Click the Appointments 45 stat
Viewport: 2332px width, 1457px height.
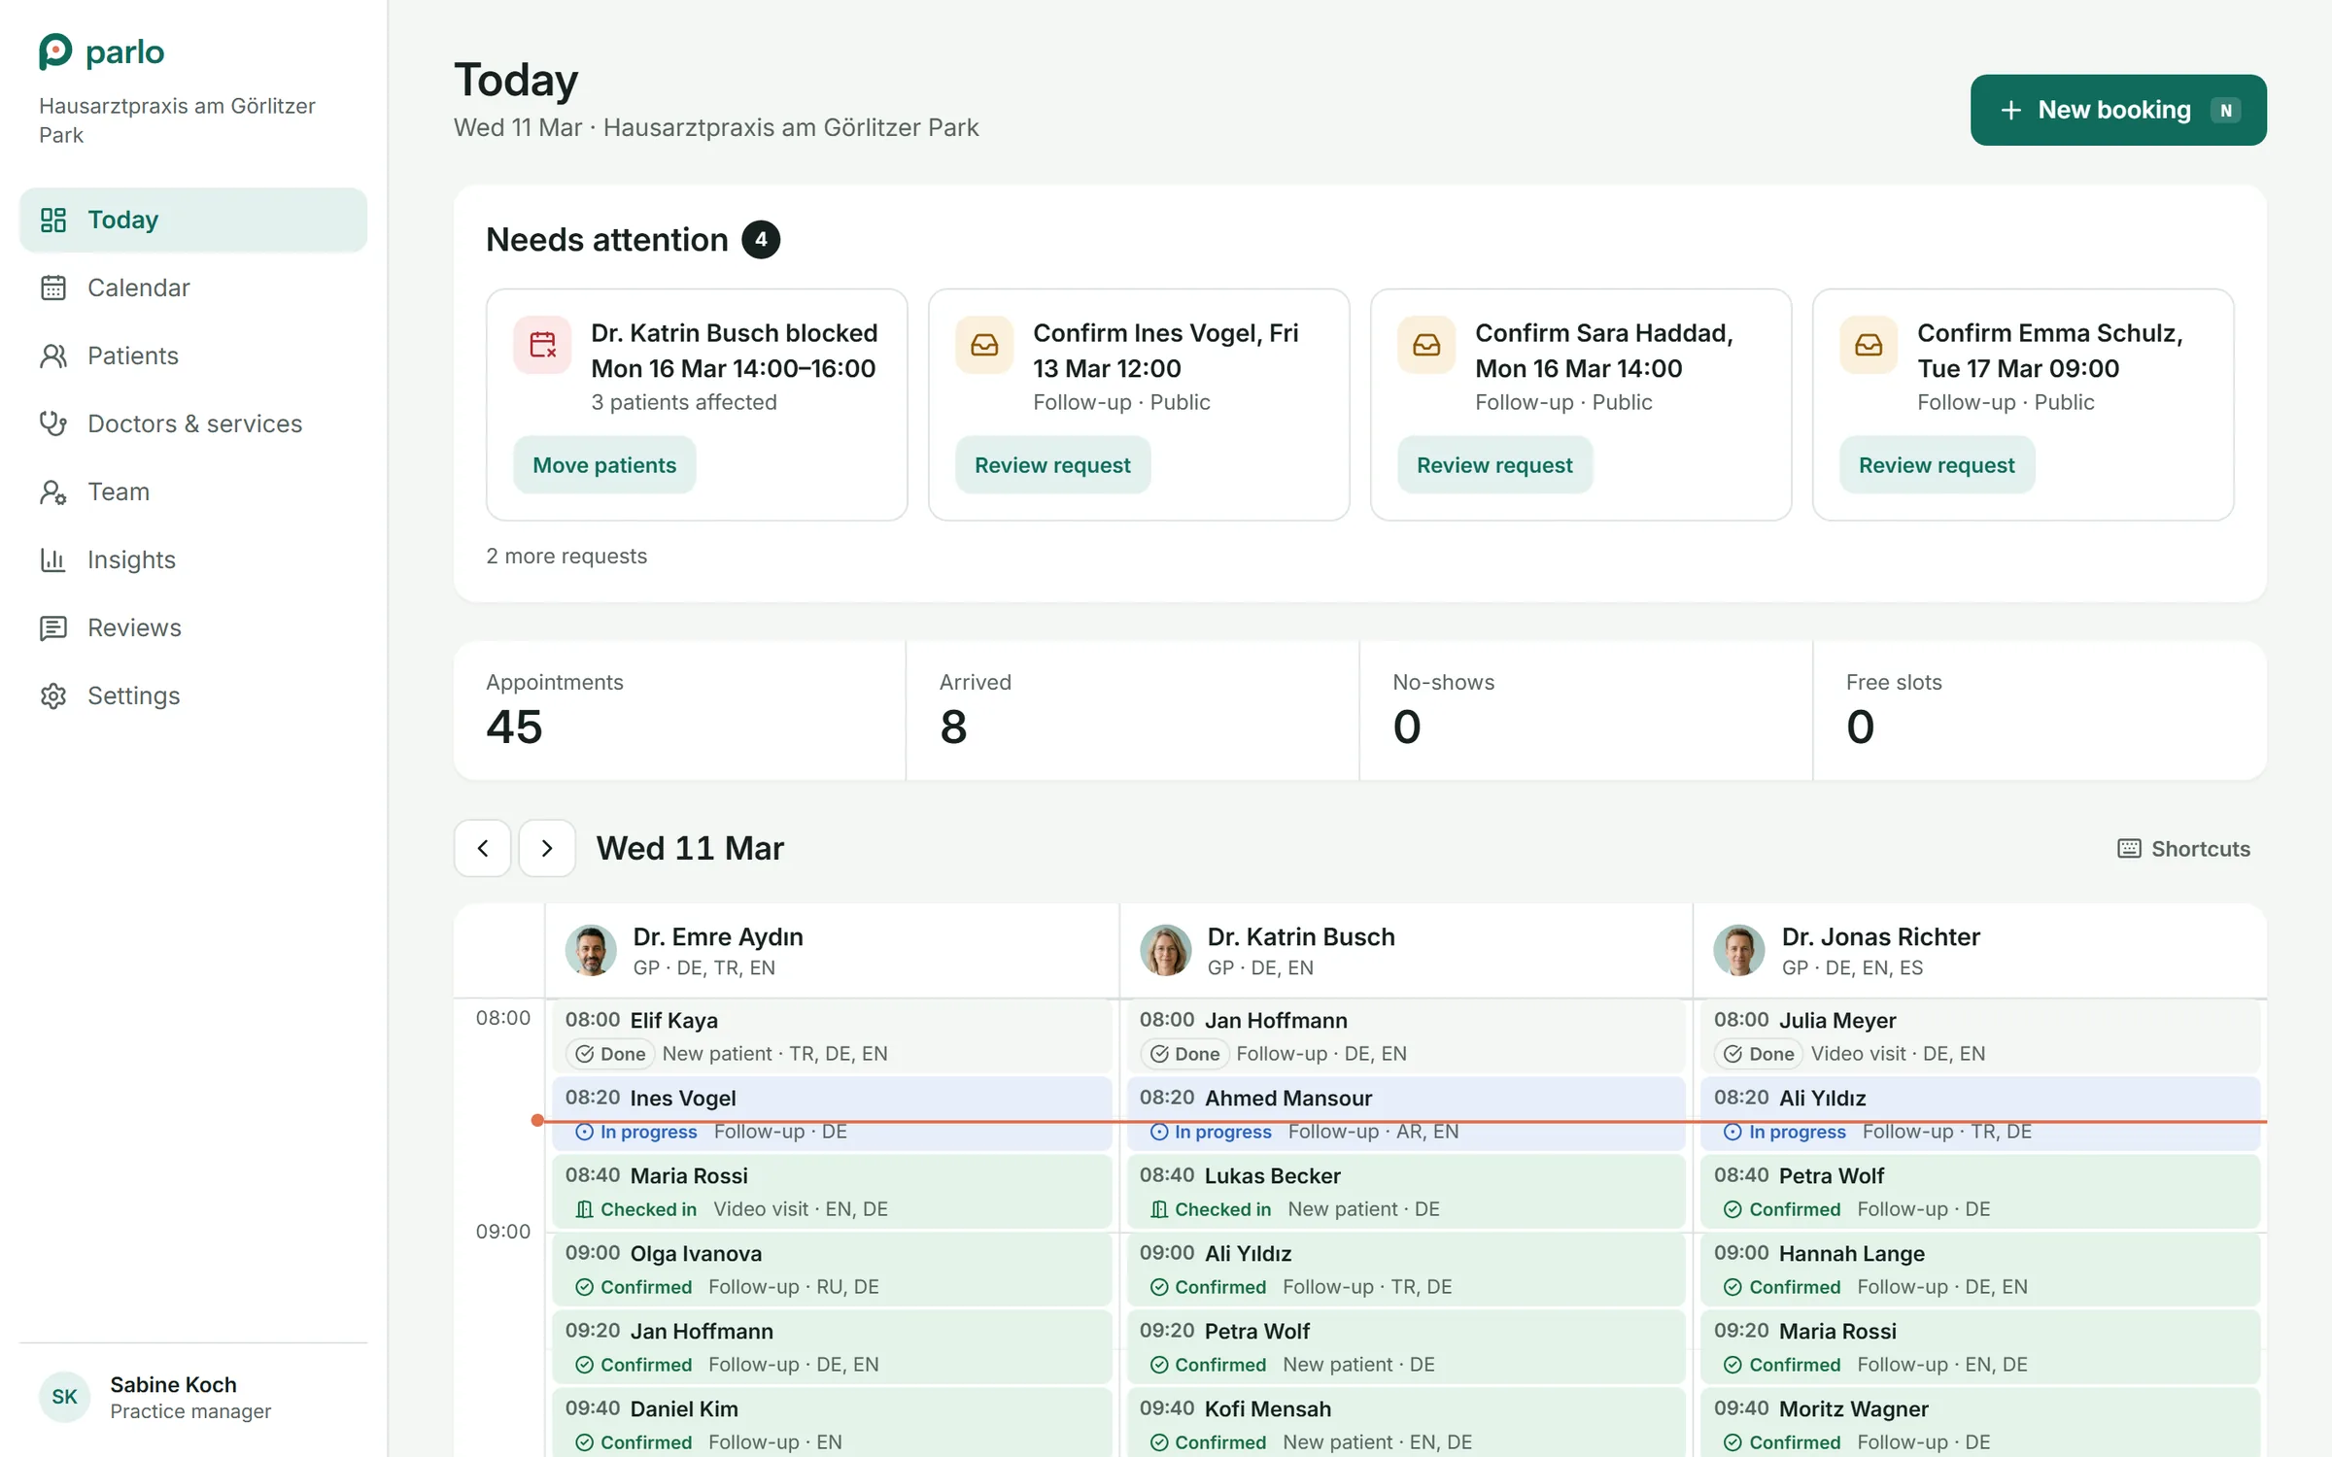(679, 710)
